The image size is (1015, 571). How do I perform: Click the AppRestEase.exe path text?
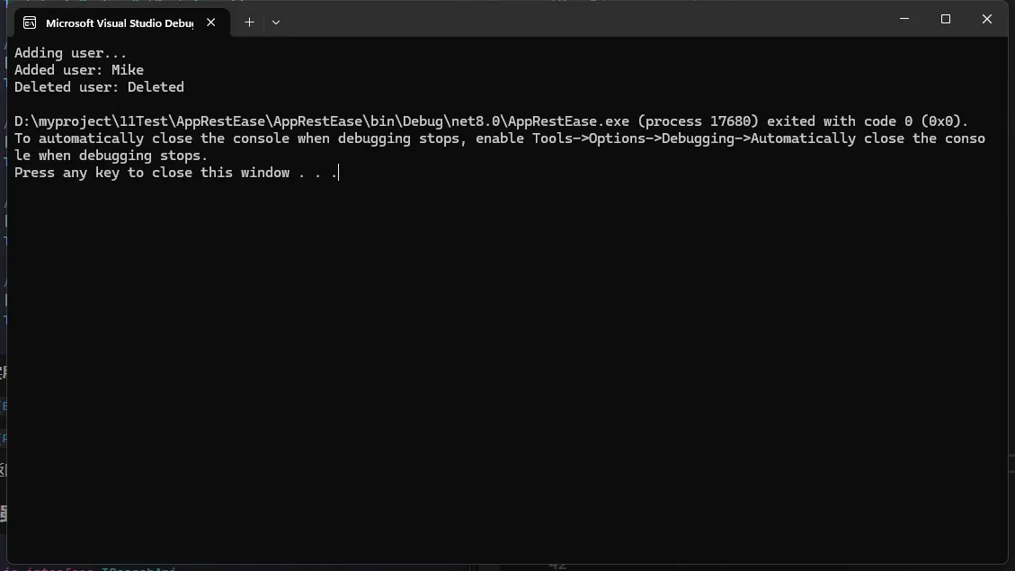pos(322,121)
